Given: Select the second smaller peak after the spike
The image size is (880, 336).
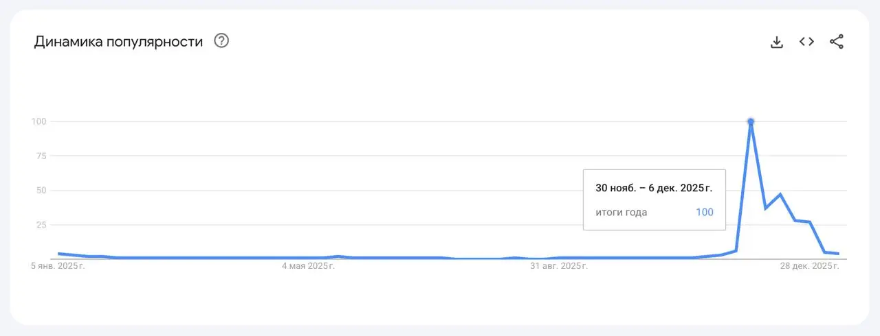Looking at the screenshot, I should tap(780, 194).
